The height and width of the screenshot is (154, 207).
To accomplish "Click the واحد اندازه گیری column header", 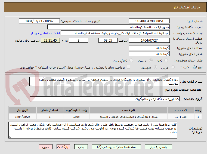I will click(76, 110).
